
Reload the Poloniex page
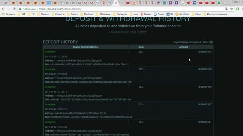click(14, 9)
